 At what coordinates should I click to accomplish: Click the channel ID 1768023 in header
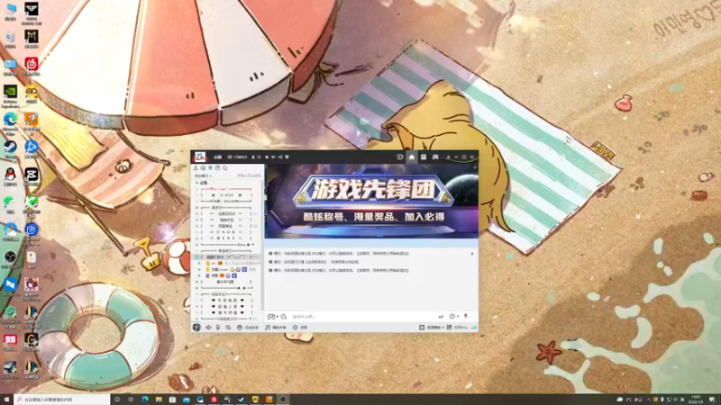238,157
